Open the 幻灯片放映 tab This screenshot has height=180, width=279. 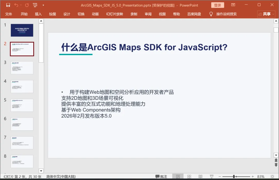[115, 14]
